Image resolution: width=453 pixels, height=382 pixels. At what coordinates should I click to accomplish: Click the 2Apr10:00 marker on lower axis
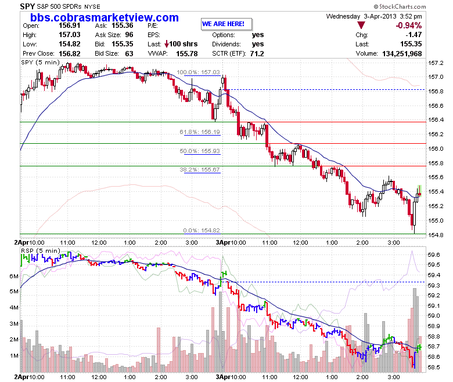tap(29, 377)
